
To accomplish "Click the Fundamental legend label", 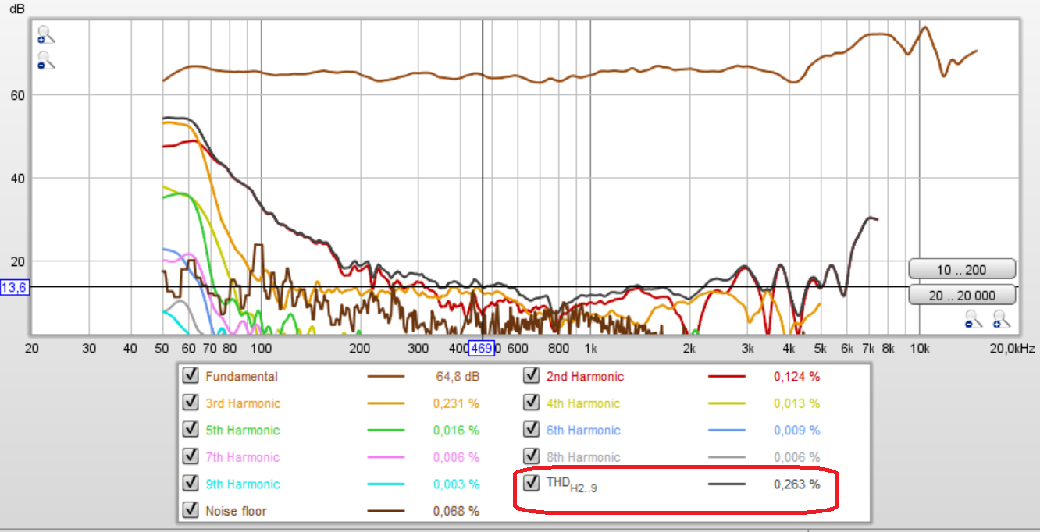I will tap(241, 377).
